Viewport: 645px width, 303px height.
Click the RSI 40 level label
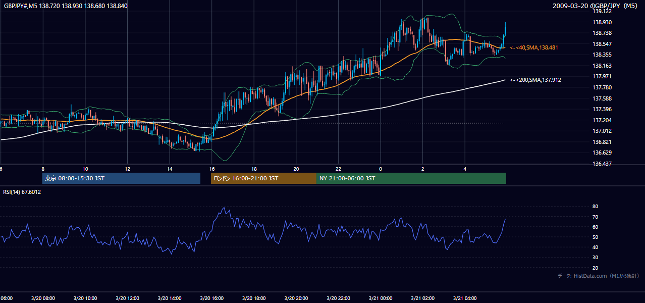(x=595, y=247)
